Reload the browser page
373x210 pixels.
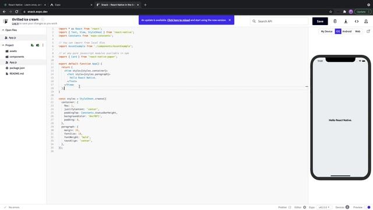click(17, 12)
